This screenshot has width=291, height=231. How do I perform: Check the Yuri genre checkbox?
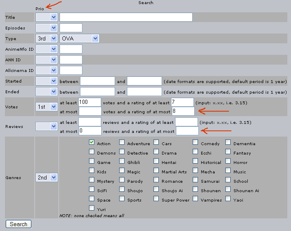[x=92, y=208]
